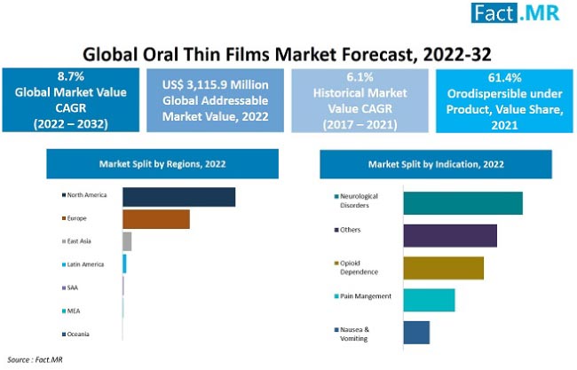Click the Nausea & Vomiting legend swatch
The width and height of the screenshot is (577, 370).
click(x=336, y=330)
